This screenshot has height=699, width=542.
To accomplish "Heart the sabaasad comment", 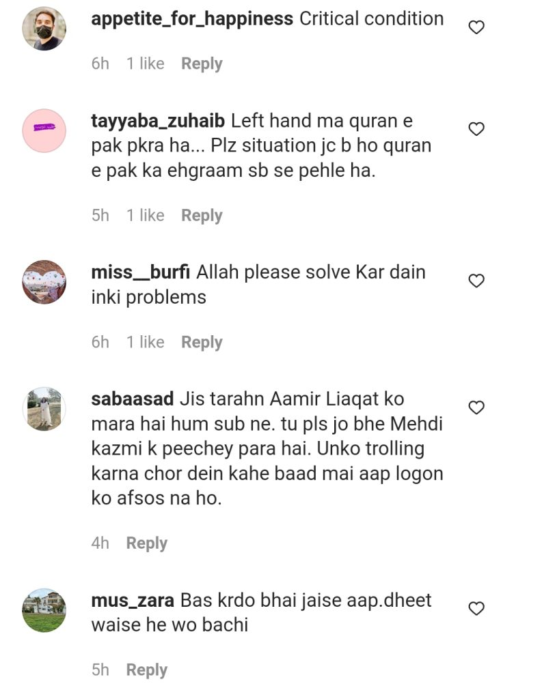I will [476, 408].
